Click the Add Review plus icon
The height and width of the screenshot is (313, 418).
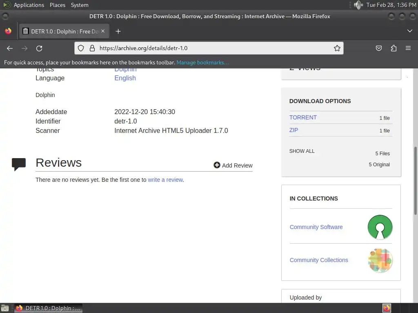217,165
